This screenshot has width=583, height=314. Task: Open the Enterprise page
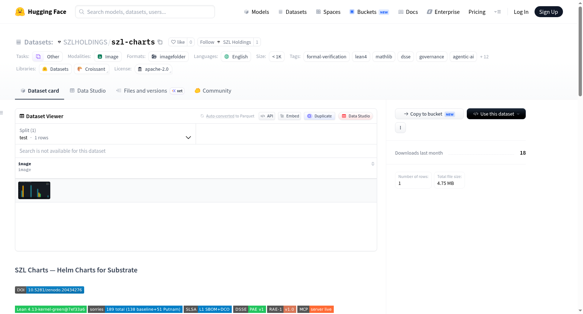point(443,12)
